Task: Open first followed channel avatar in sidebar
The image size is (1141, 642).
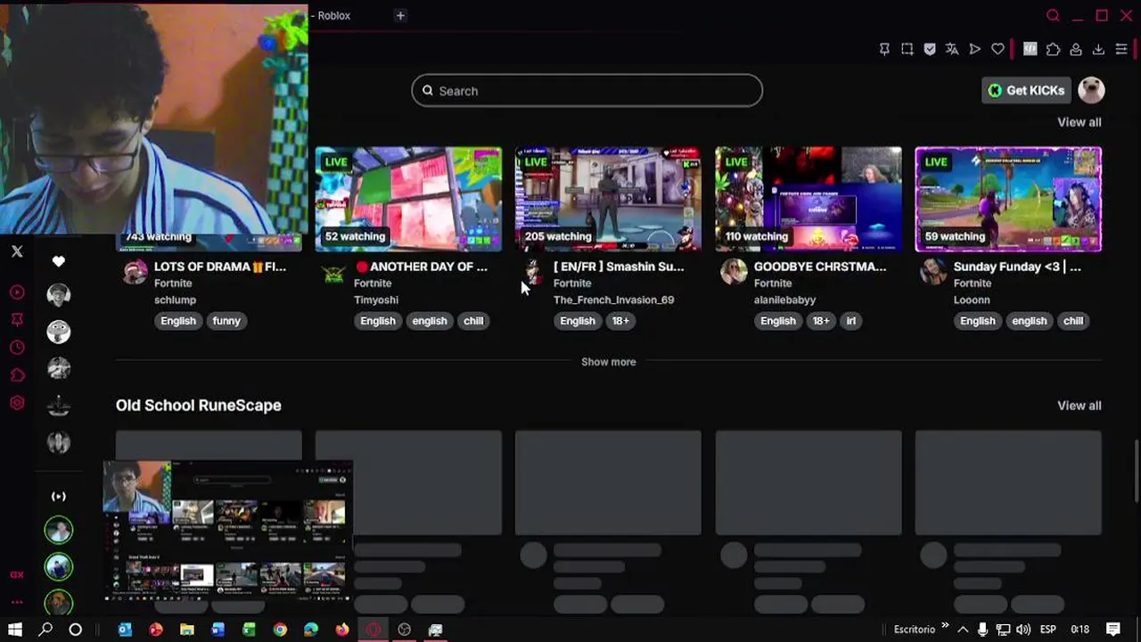Action: coord(59,294)
